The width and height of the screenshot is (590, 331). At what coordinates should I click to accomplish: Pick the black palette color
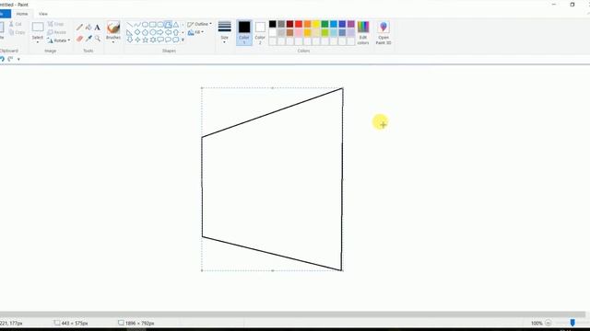click(x=273, y=24)
